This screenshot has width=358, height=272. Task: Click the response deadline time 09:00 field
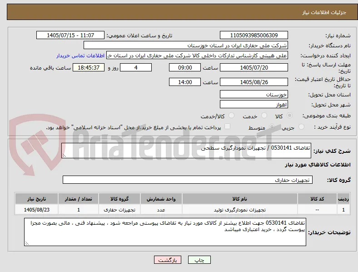pyautogui.click(x=185, y=68)
